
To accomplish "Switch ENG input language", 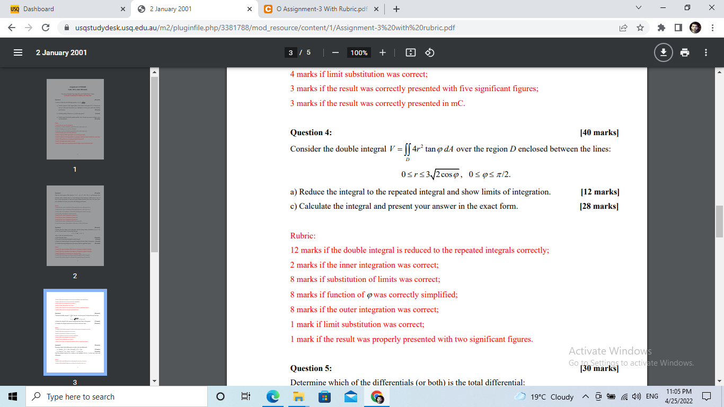I will 652,396.
